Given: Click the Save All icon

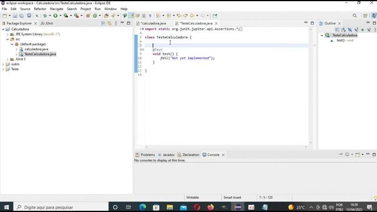Looking at the screenshot, I should pyautogui.click(x=21, y=16).
